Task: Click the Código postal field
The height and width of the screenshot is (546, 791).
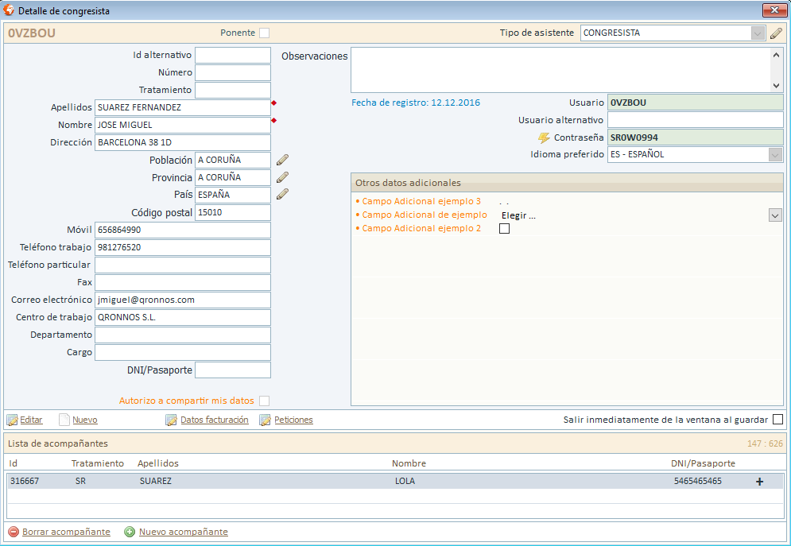Action: point(233,212)
